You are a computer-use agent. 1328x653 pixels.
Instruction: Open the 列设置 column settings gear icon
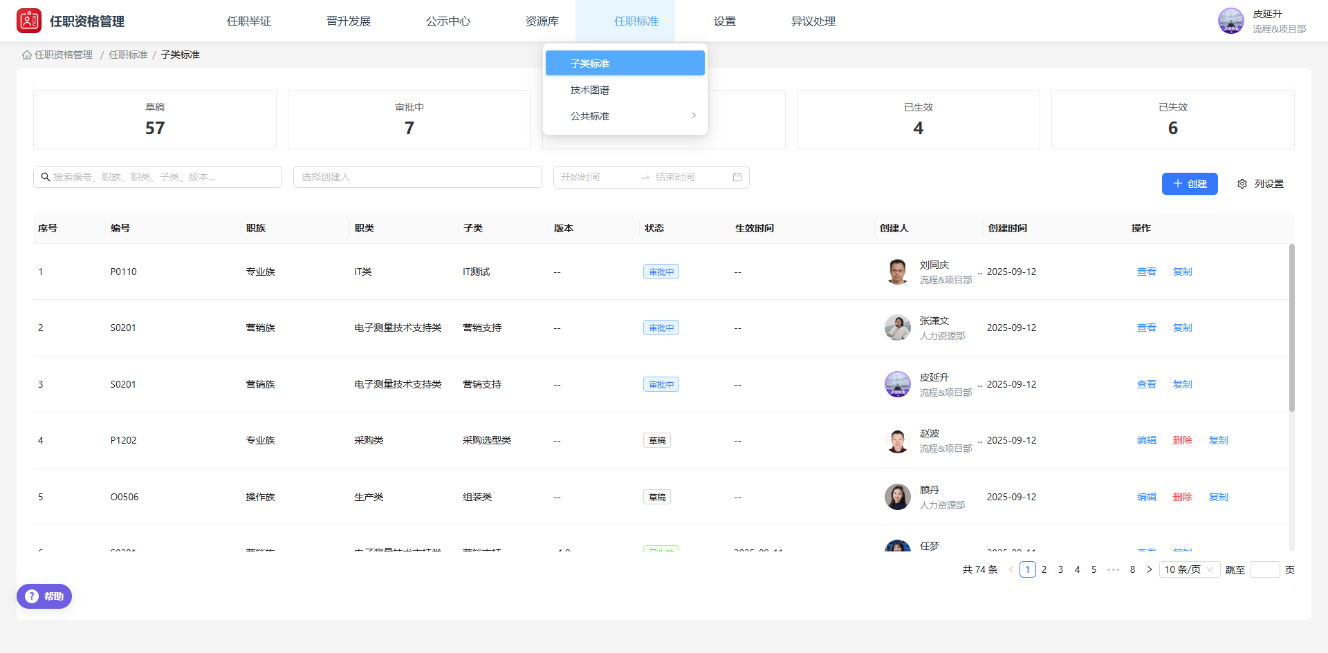(x=1242, y=184)
